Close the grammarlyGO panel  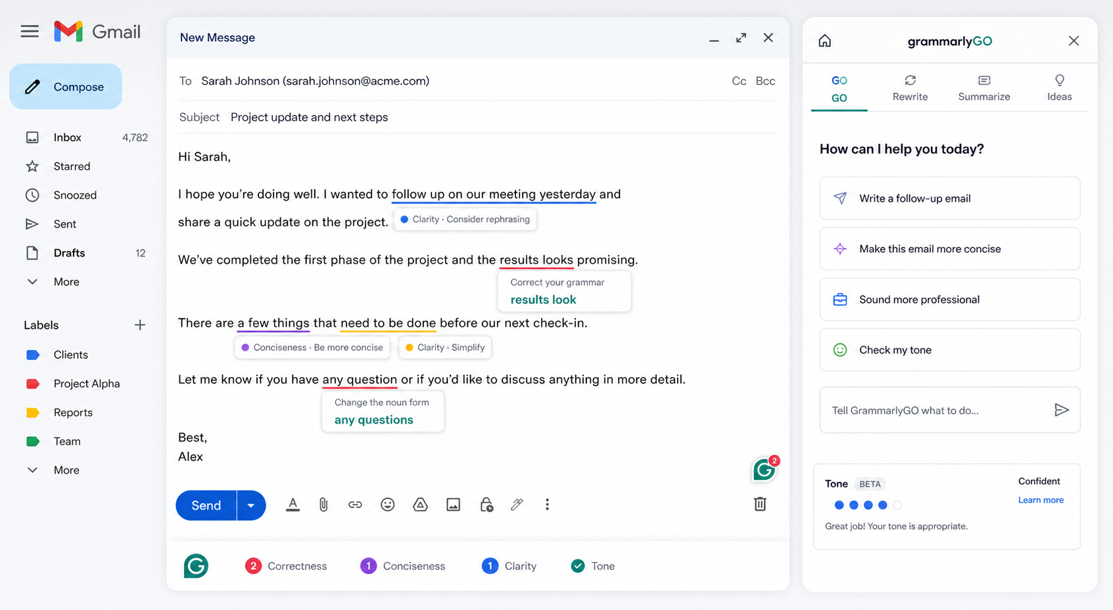[1074, 41]
